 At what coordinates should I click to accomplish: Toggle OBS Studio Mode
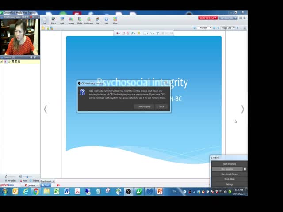click(229, 179)
